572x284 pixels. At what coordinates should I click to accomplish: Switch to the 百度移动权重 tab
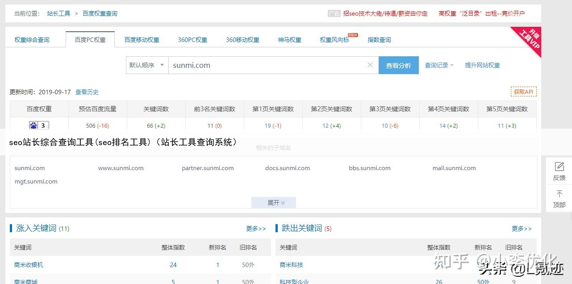click(x=142, y=40)
